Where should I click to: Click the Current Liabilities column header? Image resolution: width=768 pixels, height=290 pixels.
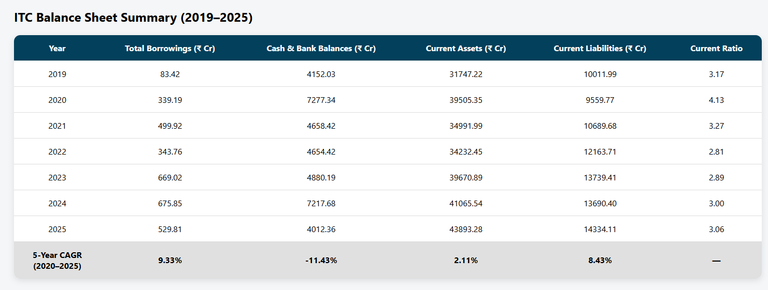[600, 48]
